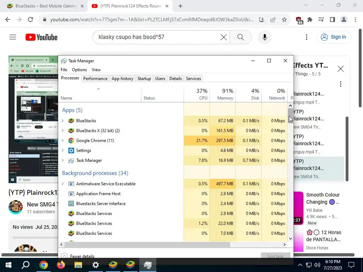This screenshot has width=363, height=272.
Task: Show hidden system tray icons
Action: point(300,265)
